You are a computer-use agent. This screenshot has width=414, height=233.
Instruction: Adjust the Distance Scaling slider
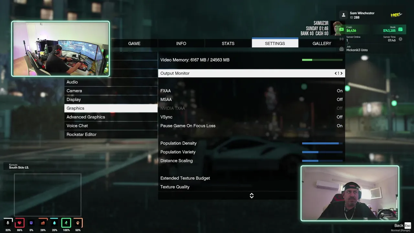322,161
